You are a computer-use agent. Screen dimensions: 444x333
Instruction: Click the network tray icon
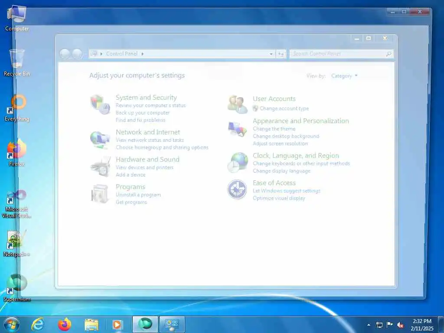(379, 325)
